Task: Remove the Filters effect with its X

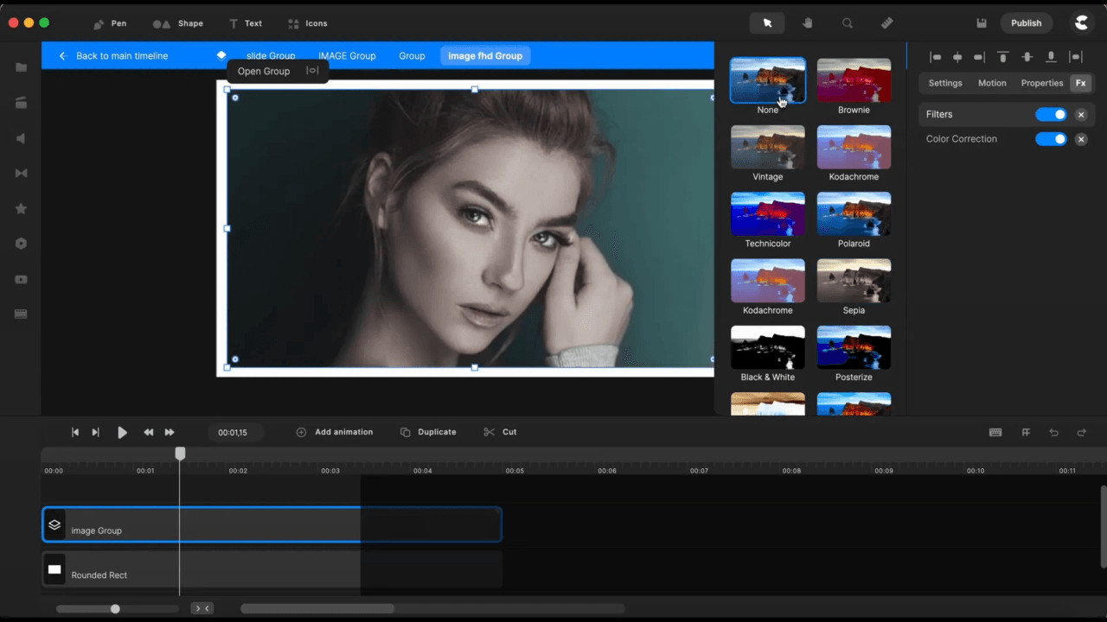Action: [1081, 113]
